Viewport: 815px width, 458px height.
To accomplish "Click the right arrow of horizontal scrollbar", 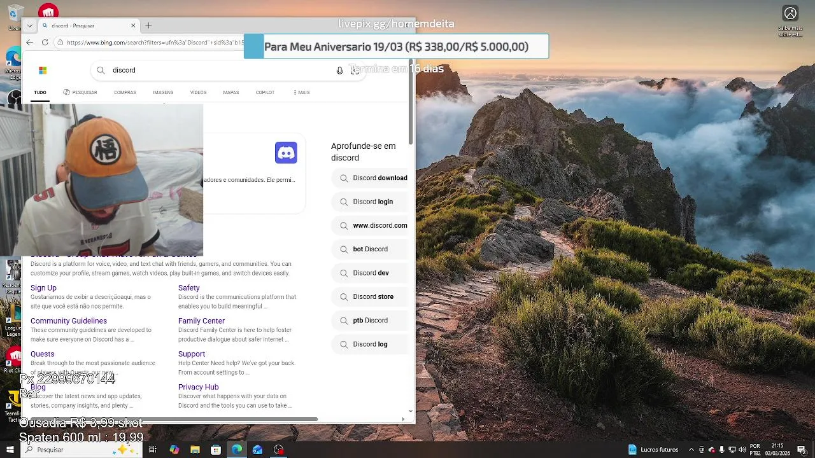I will point(403,419).
